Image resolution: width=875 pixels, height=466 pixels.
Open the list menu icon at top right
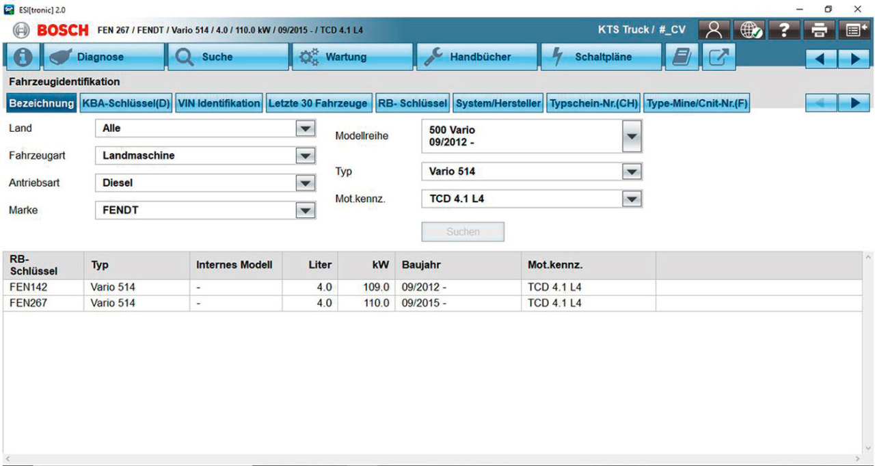pyautogui.click(x=854, y=29)
